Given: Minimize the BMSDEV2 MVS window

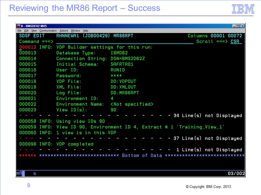Looking at the screenshot, I should click(234, 26).
